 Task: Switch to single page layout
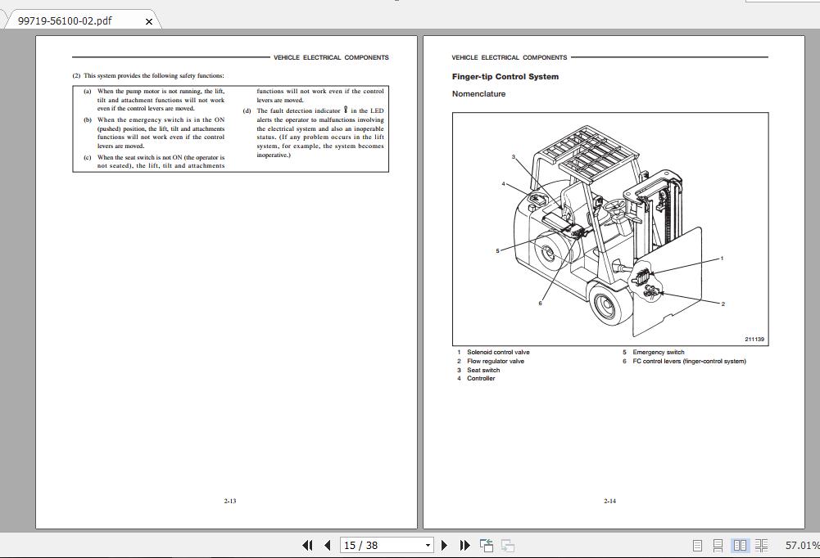[x=697, y=544]
